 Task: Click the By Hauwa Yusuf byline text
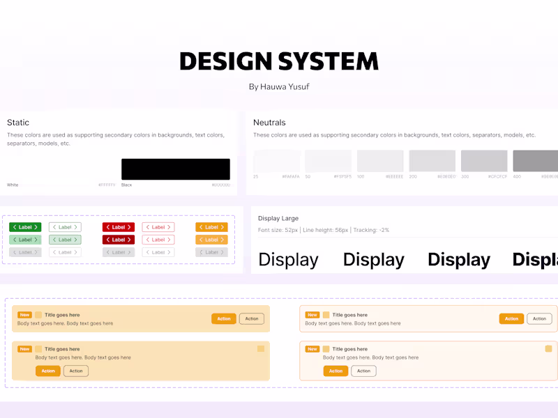pos(279,86)
